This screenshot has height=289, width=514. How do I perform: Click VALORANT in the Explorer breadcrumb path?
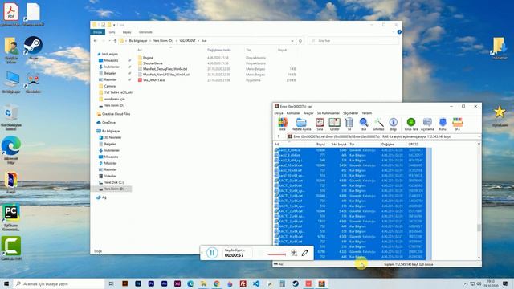click(187, 41)
